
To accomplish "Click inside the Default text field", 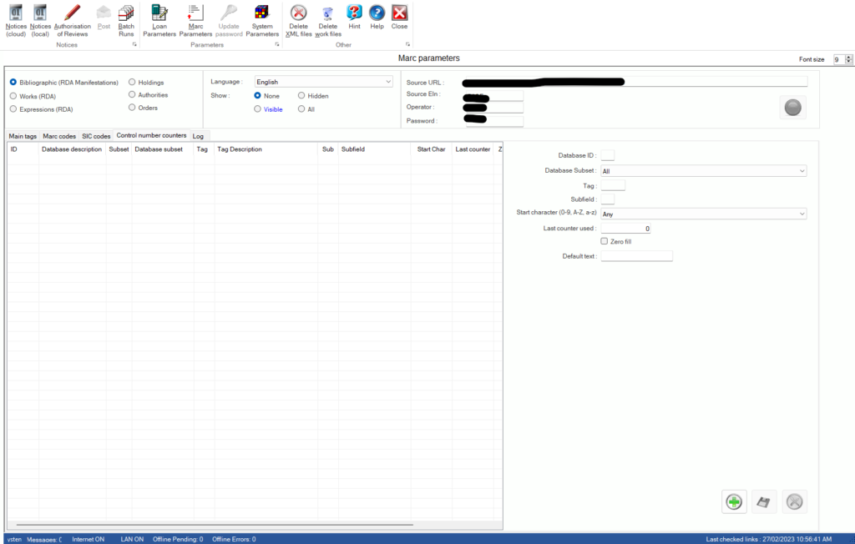I will pyautogui.click(x=637, y=256).
